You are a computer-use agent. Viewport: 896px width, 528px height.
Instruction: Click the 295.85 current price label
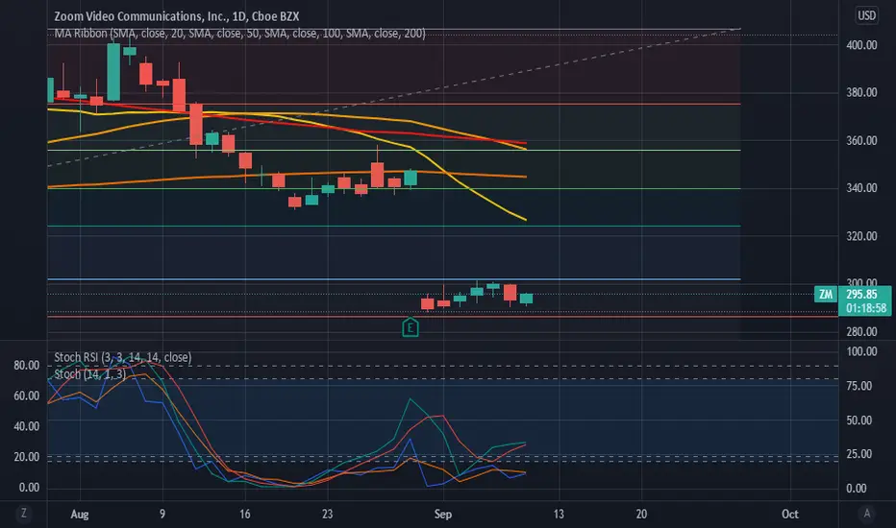861,295
